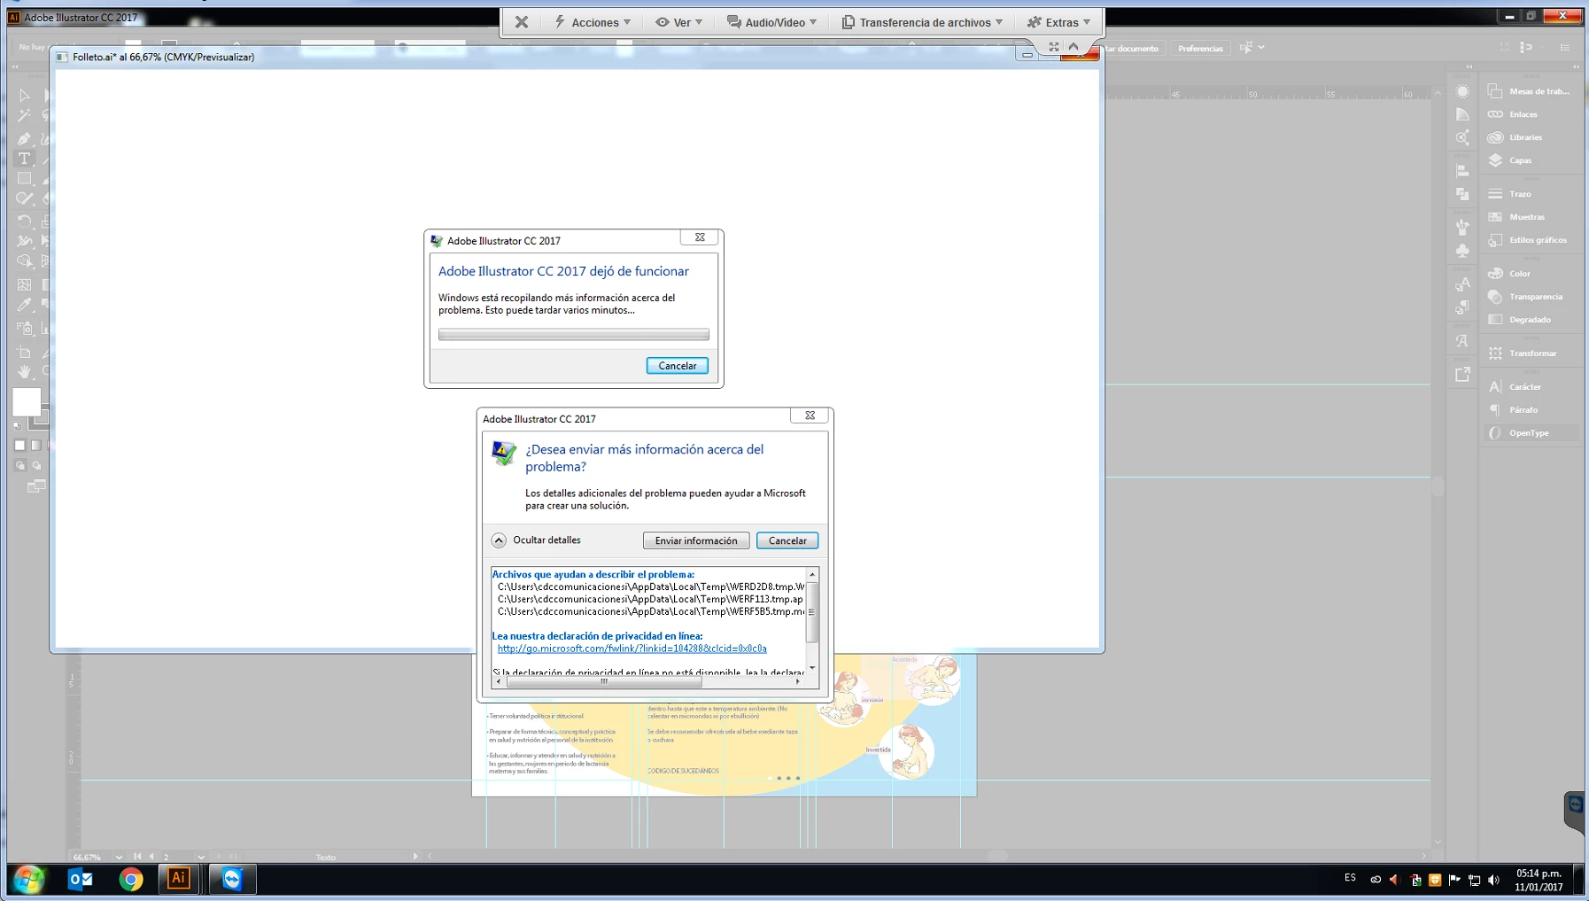Open the Asset Export panel icon

coord(1462,375)
